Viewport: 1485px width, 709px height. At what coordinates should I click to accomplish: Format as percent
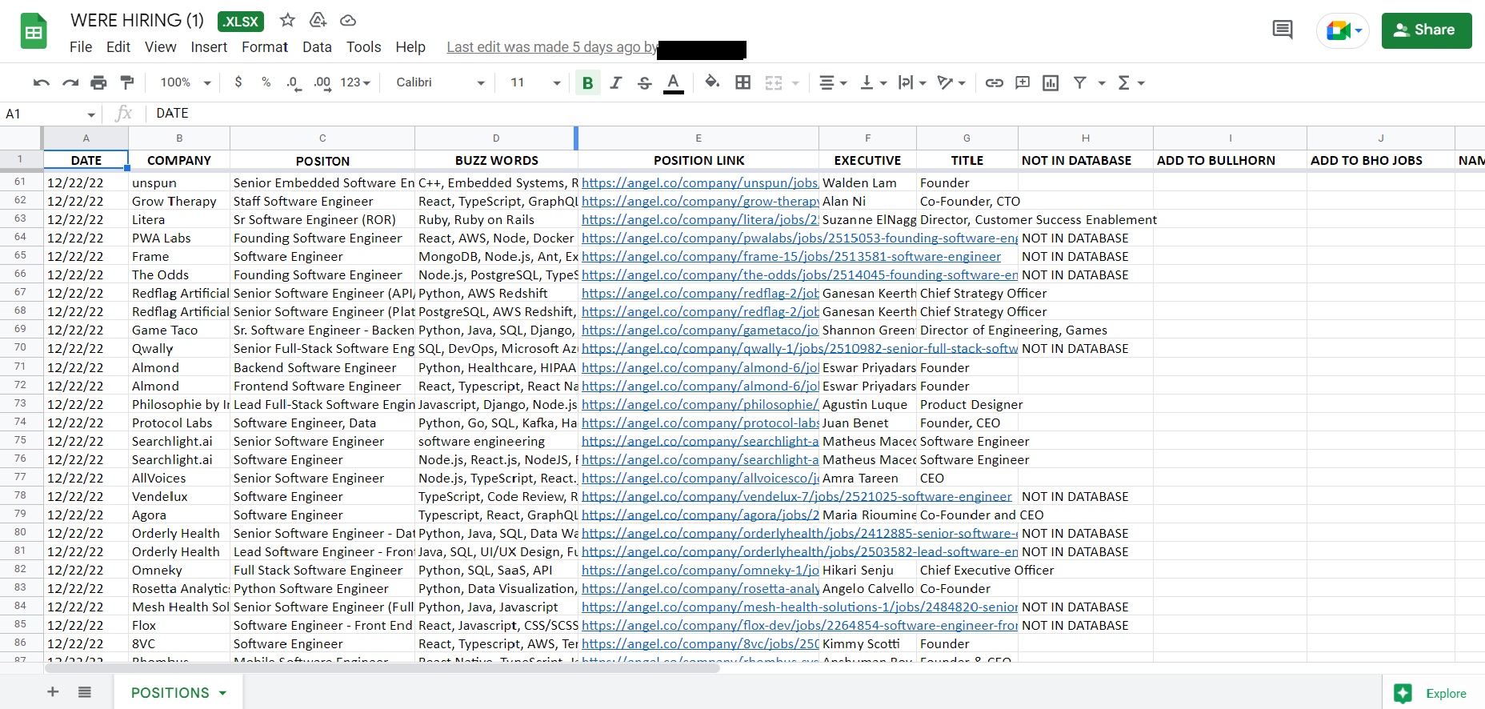[x=266, y=82]
